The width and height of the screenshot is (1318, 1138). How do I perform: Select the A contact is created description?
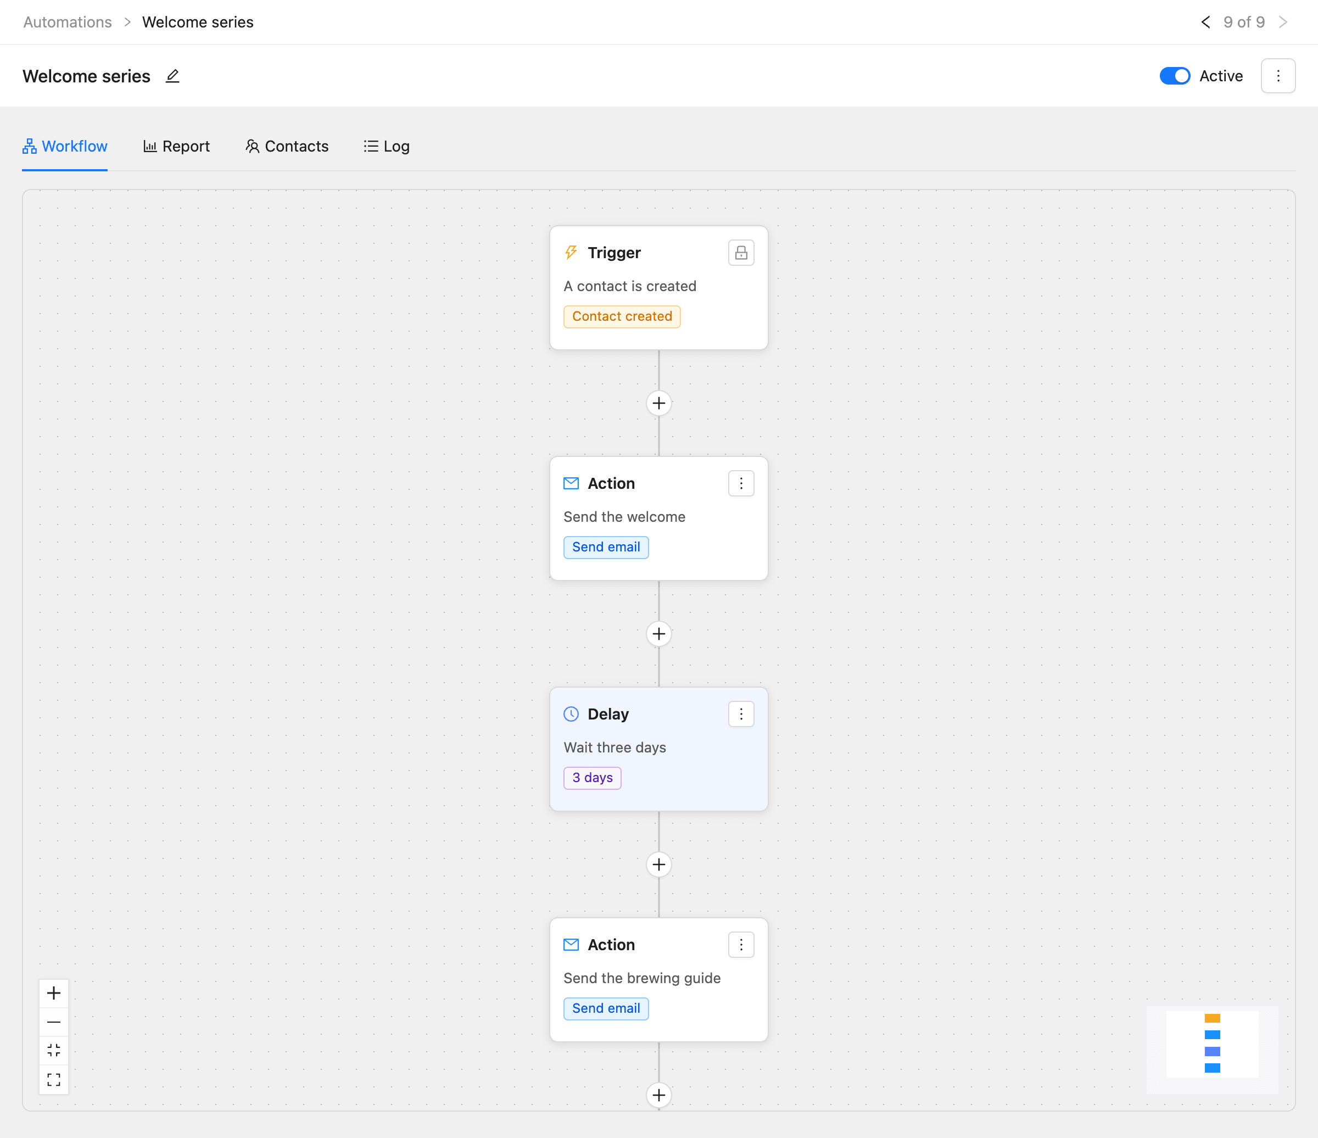coord(630,286)
